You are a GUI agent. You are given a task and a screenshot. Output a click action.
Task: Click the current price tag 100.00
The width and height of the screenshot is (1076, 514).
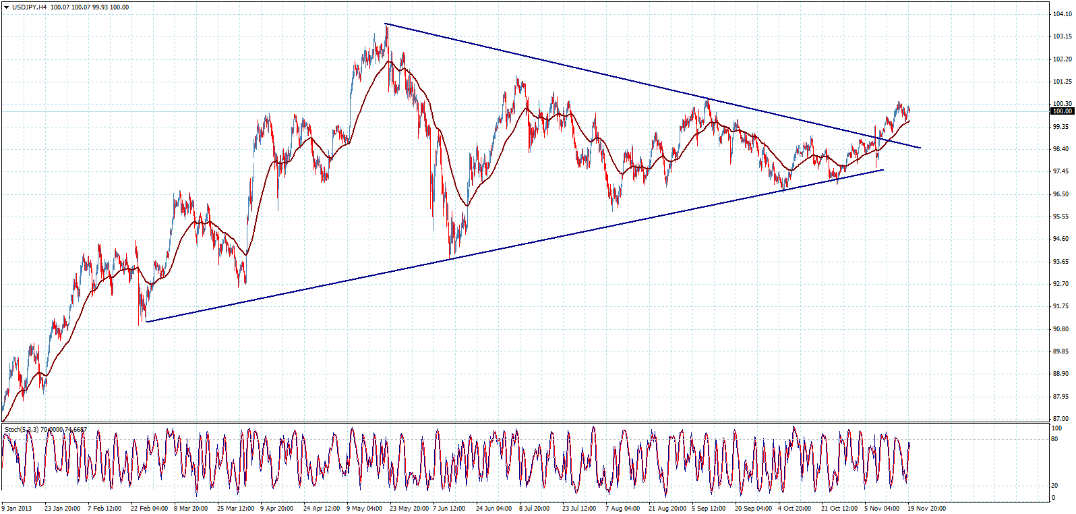1062,111
